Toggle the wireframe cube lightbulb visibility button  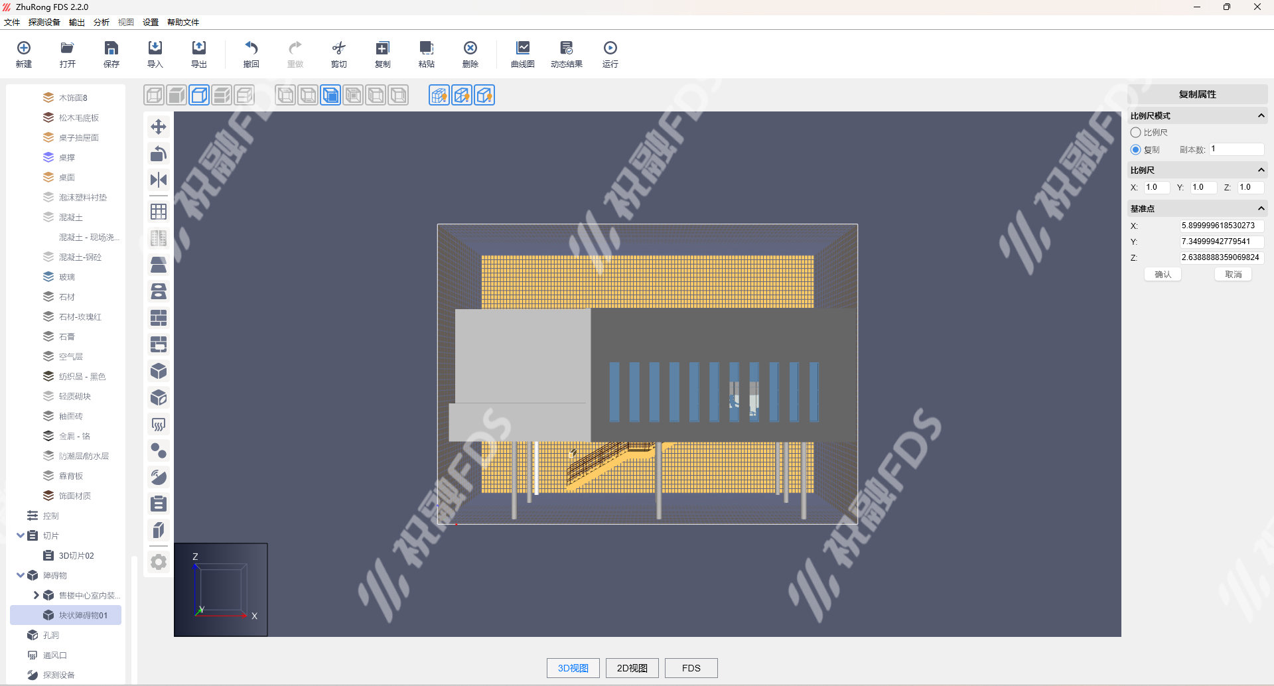click(x=462, y=96)
